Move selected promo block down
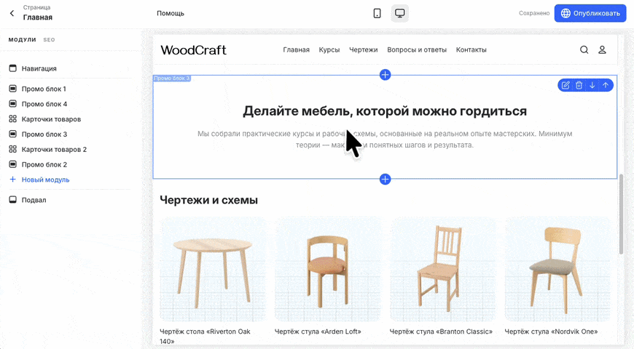634x349 pixels. point(592,85)
